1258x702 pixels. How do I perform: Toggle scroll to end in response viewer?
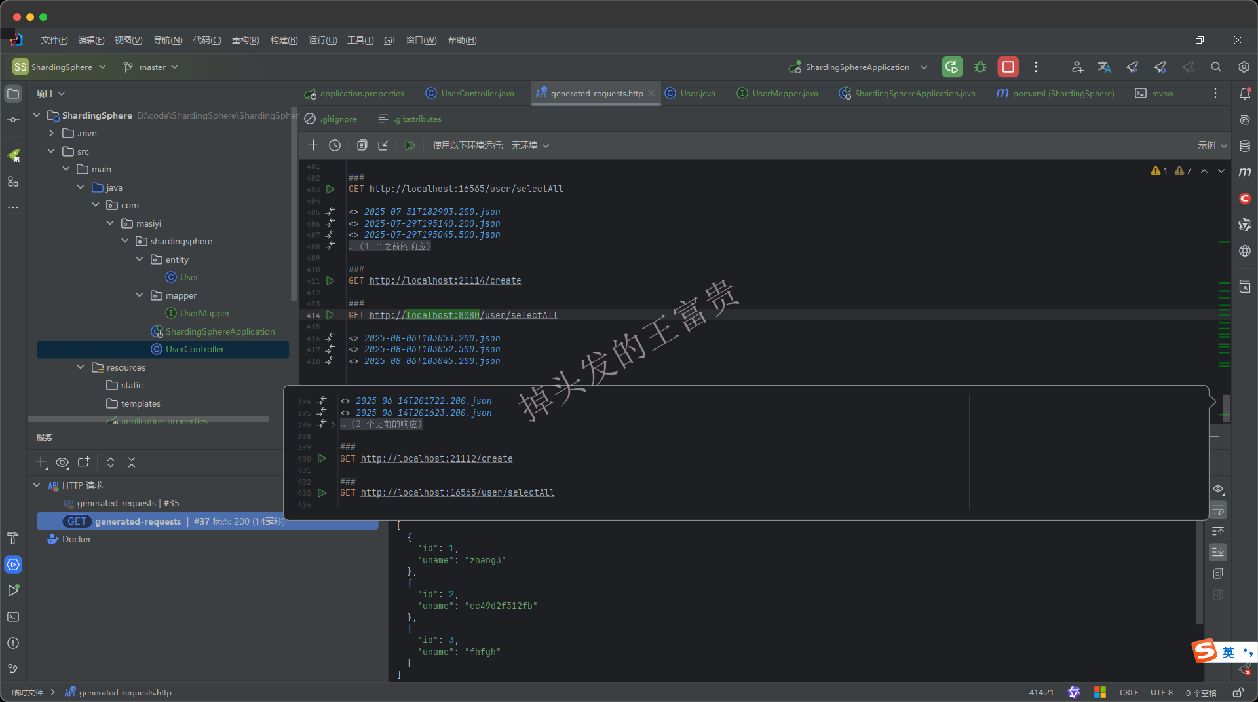click(1218, 552)
